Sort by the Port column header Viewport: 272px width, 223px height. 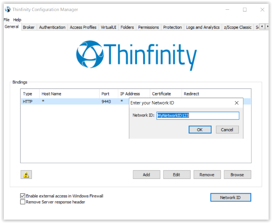tap(109, 94)
